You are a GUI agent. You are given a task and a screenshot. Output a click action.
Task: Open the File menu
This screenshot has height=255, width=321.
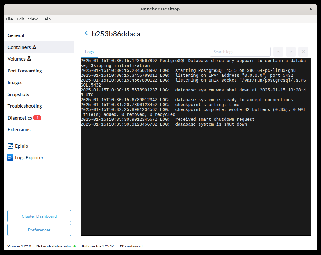[x=9, y=19]
